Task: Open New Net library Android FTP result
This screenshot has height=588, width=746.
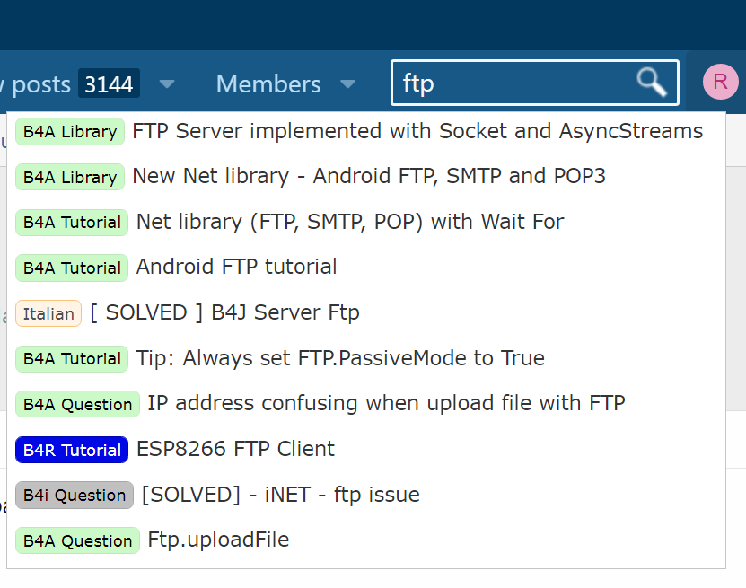Action: pyautogui.click(x=369, y=176)
